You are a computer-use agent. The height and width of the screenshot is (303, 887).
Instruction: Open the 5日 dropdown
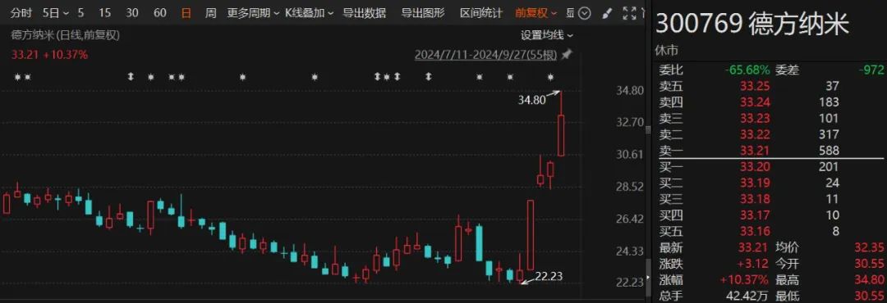pos(56,13)
